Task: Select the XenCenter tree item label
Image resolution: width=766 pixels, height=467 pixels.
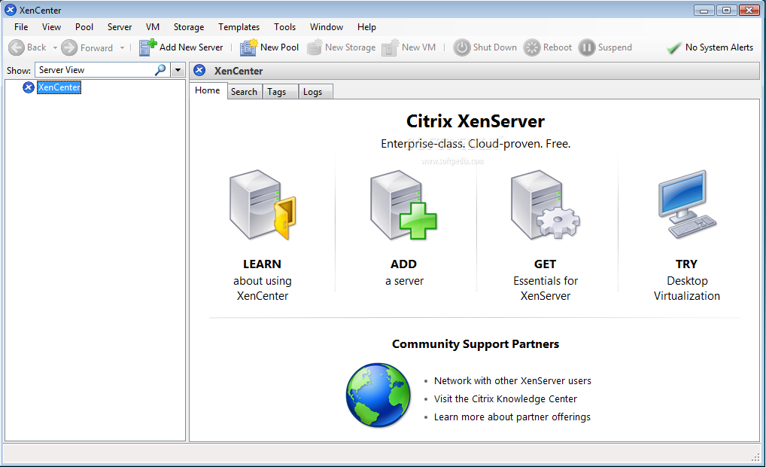Action: [59, 87]
